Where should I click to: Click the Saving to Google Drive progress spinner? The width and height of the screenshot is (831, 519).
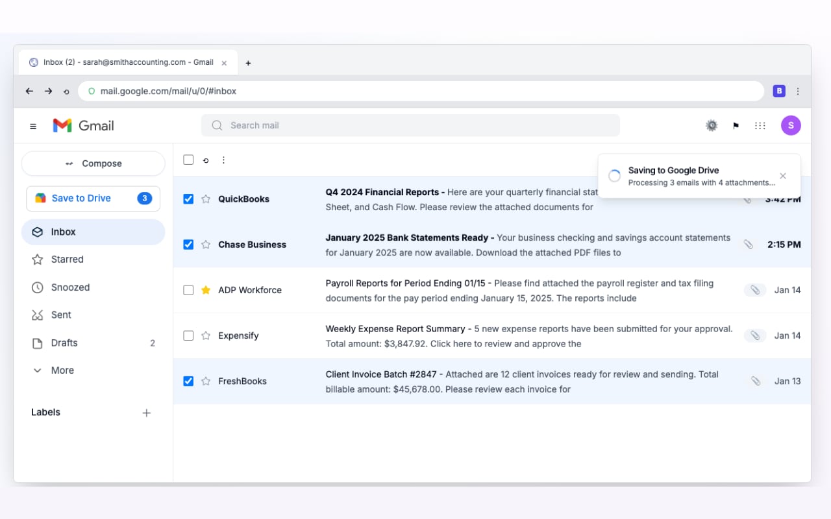[614, 176]
